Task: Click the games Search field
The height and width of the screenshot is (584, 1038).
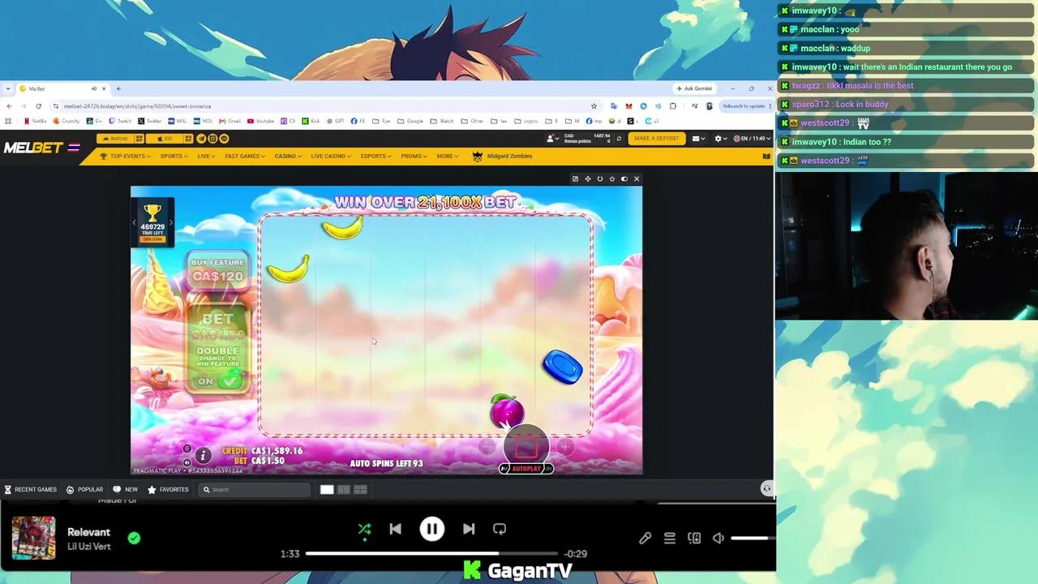Action: [255, 489]
